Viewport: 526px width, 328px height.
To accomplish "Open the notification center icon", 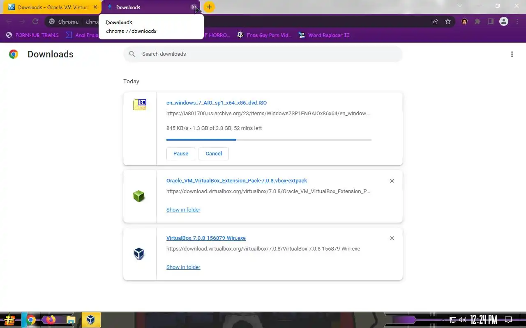I will coord(508,320).
